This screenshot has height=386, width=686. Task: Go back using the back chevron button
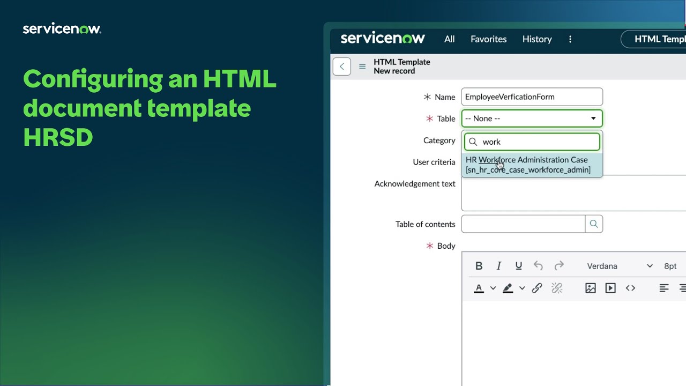[341, 66]
